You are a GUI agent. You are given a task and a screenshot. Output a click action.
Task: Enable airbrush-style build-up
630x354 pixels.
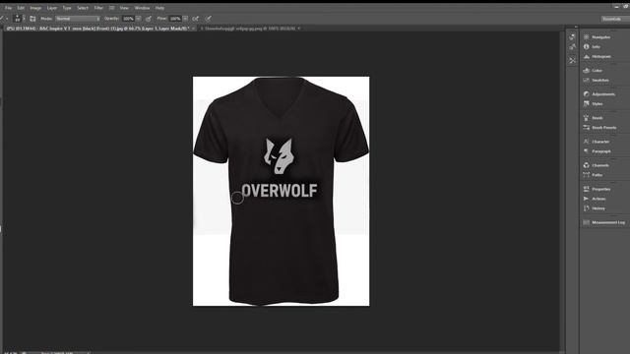(x=196, y=19)
